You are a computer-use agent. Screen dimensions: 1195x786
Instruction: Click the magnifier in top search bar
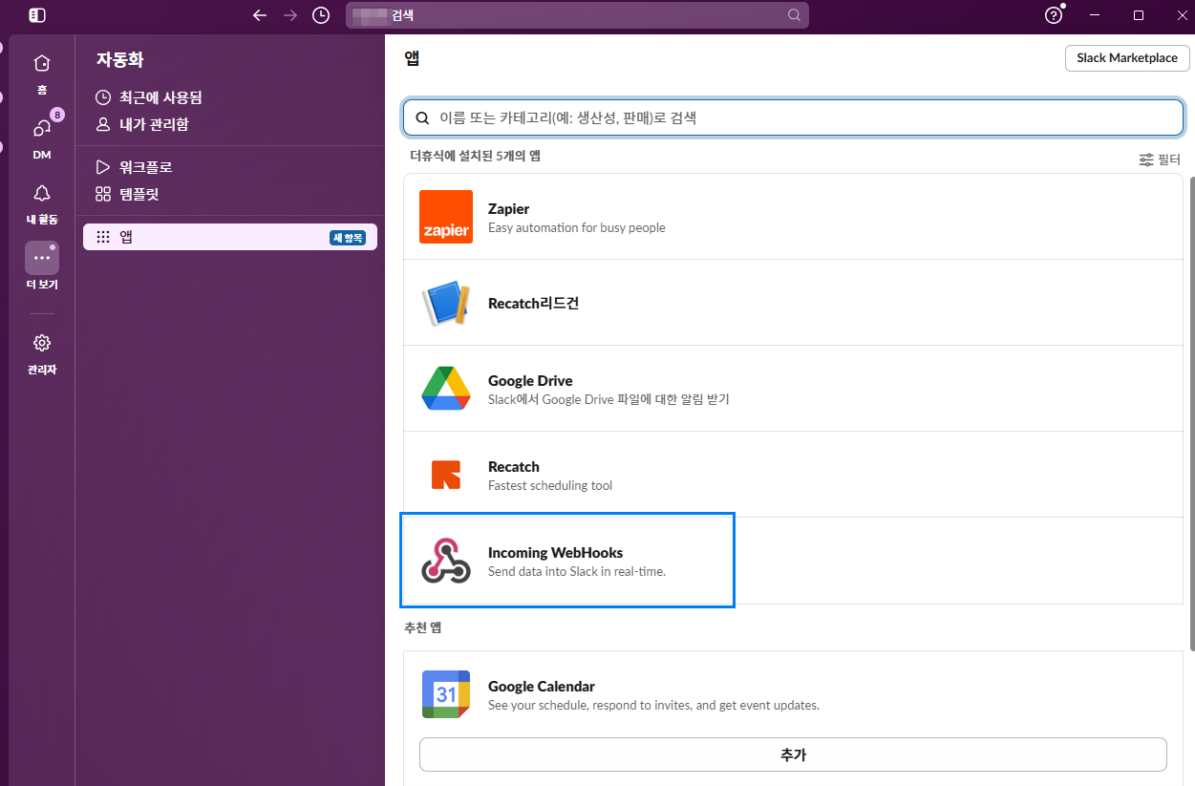coord(794,15)
